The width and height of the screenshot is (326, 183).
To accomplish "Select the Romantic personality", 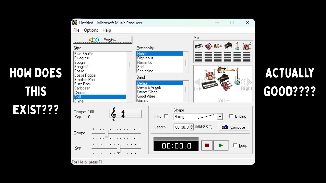I will click(160, 62).
